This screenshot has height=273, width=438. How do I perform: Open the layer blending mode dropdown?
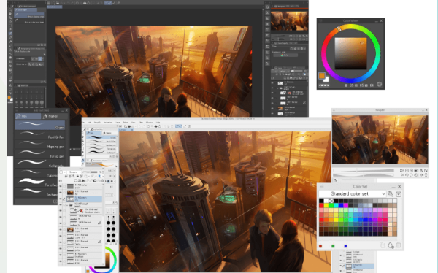pyautogui.click(x=74, y=172)
